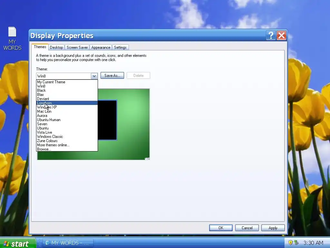Click the security shield tray icon
This screenshot has height=248, width=330.
(290, 243)
